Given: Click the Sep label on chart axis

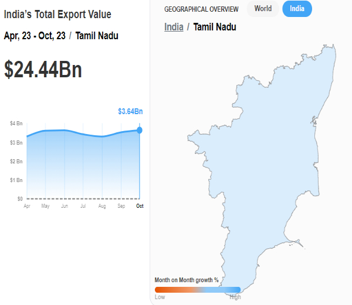Looking at the screenshot, I should (x=121, y=206).
